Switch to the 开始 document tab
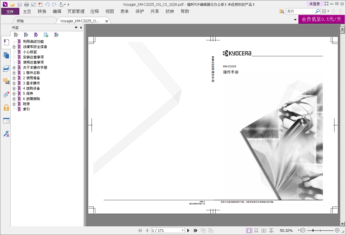This screenshot has width=346, height=235. click(x=20, y=21)
